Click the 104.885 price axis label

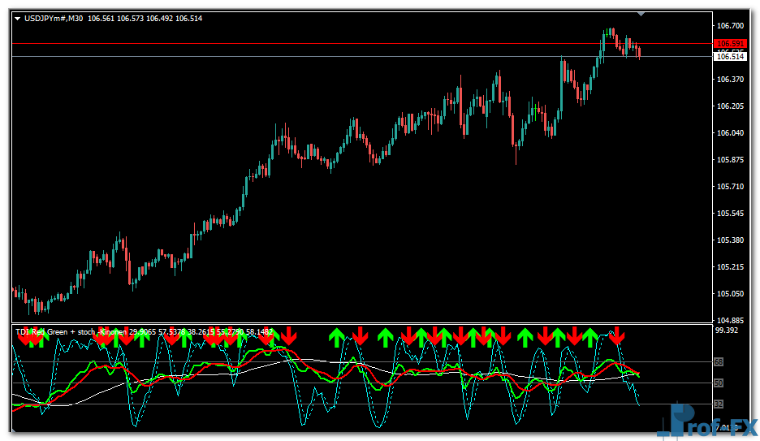point(731,320)
